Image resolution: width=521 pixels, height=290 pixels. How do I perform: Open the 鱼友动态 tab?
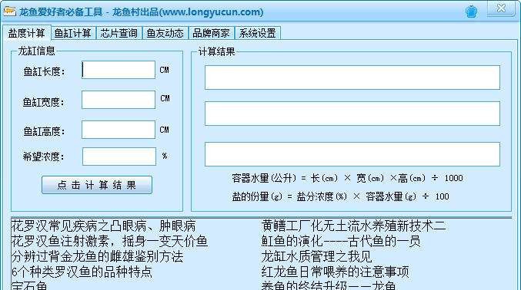click(165, 33)
